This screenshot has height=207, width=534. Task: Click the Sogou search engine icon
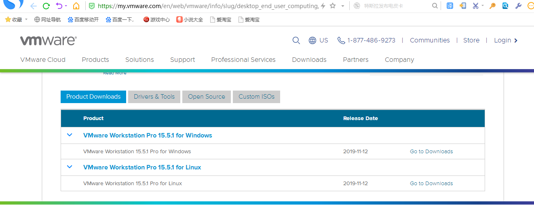[357, 6]
